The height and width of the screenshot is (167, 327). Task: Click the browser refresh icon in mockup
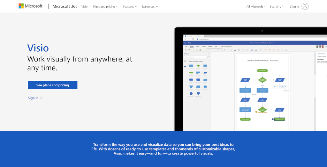[x=193, y=39]
